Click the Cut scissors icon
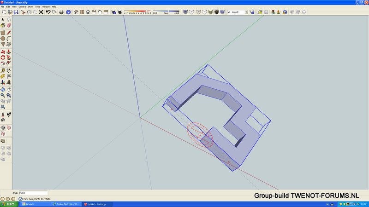Viewport: 369px width, 207px height. tap(23, 12)
